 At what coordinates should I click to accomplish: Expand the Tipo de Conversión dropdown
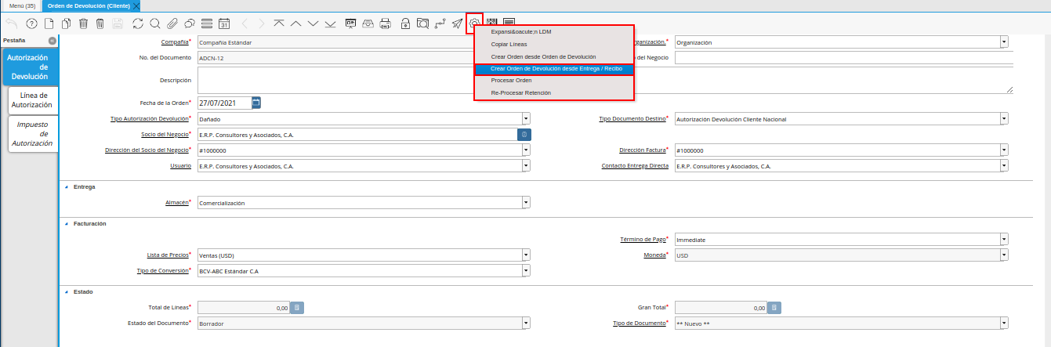point(526,270)
